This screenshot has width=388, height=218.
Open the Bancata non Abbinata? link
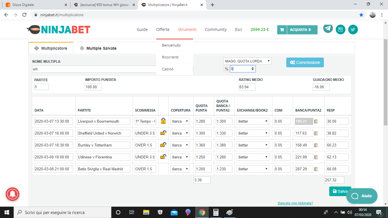click(295, 203)
